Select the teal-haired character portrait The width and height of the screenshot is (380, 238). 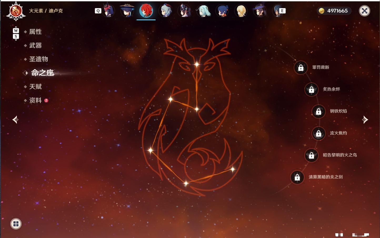[x=203, y=11]
